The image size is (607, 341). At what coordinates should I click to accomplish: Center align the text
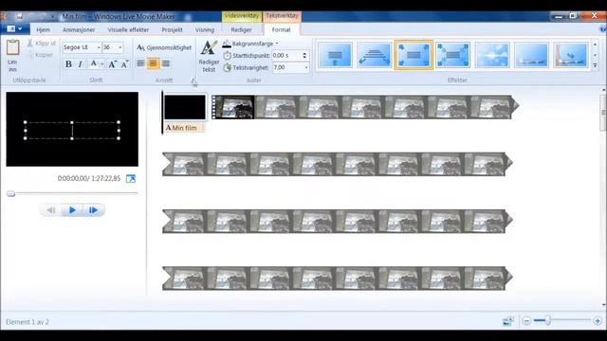[x=153, y=63]
